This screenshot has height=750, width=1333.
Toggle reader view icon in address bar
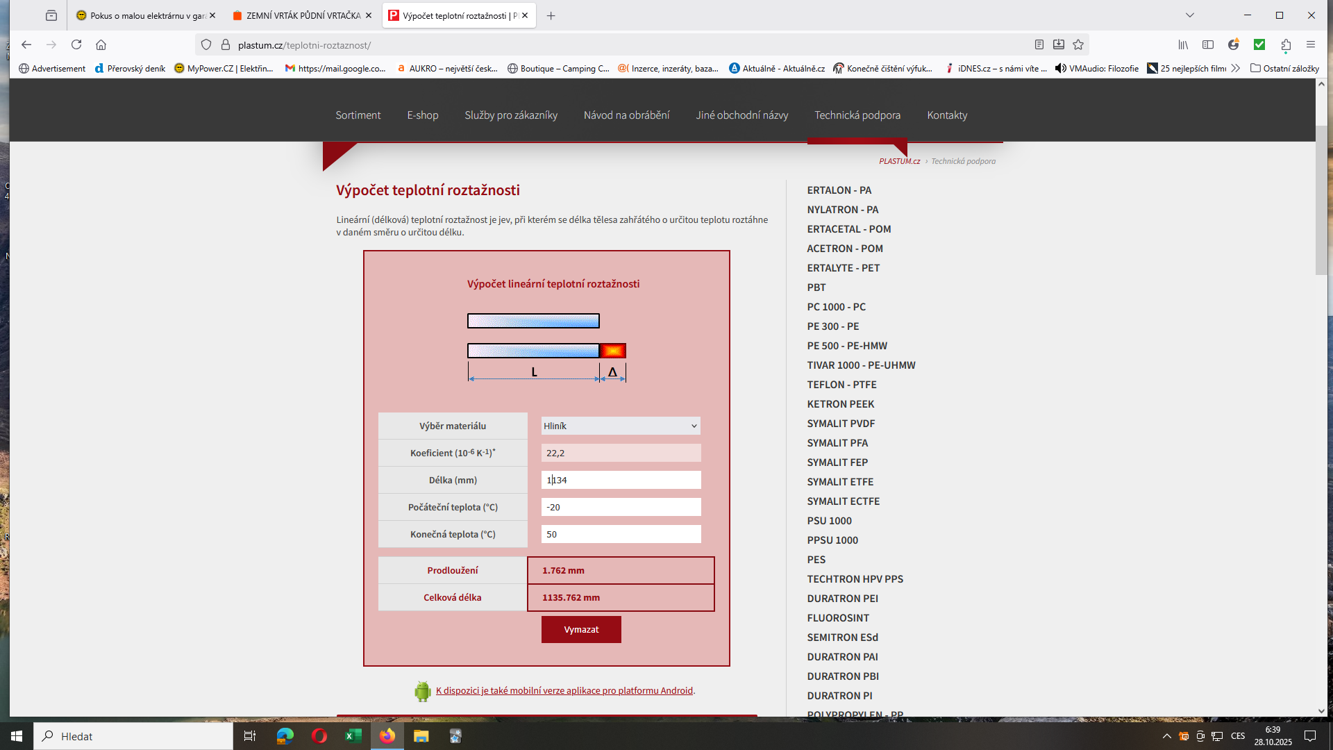click(x=1039, y=44)
